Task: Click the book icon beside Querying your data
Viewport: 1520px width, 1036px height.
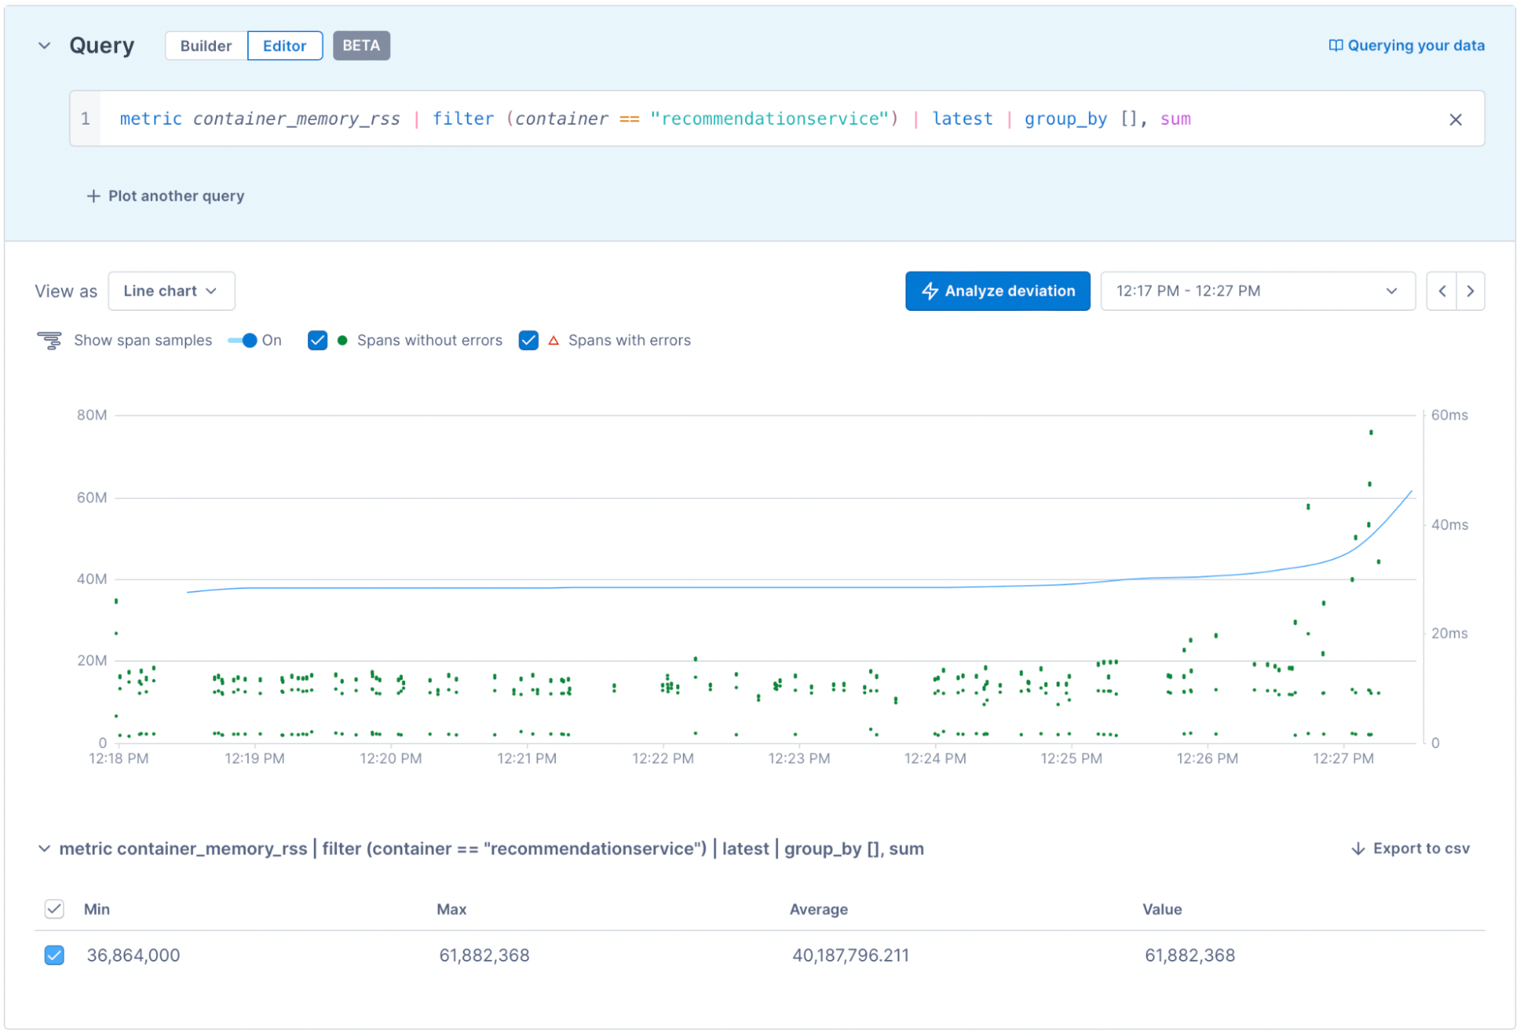Action: (1334, 46)
